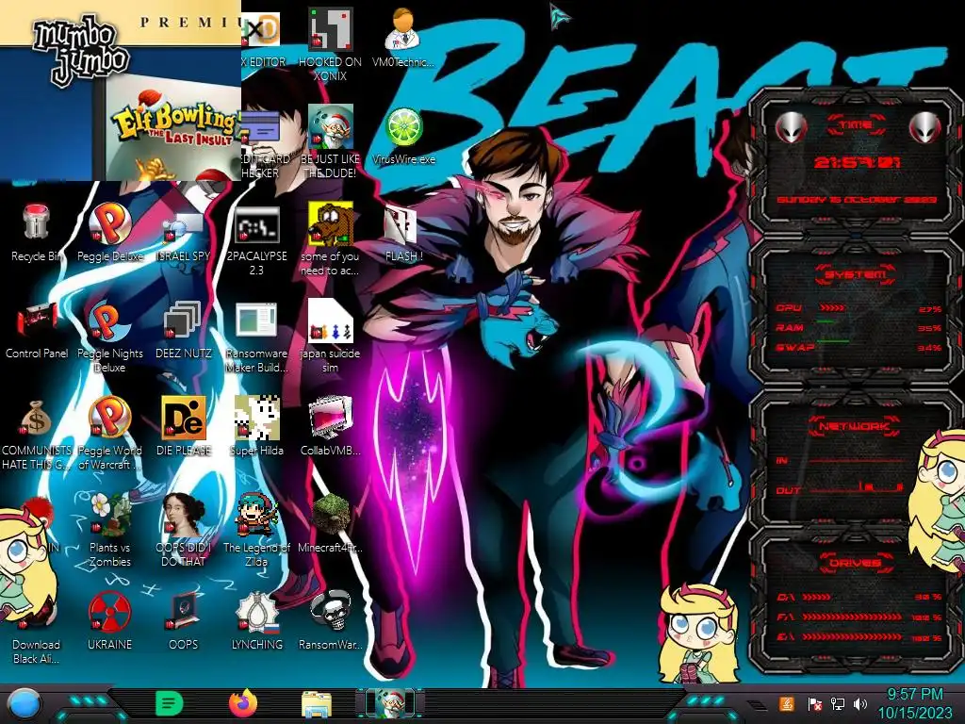Open the network tray icon
Screen dimensions: 965x724
(837, 703)
